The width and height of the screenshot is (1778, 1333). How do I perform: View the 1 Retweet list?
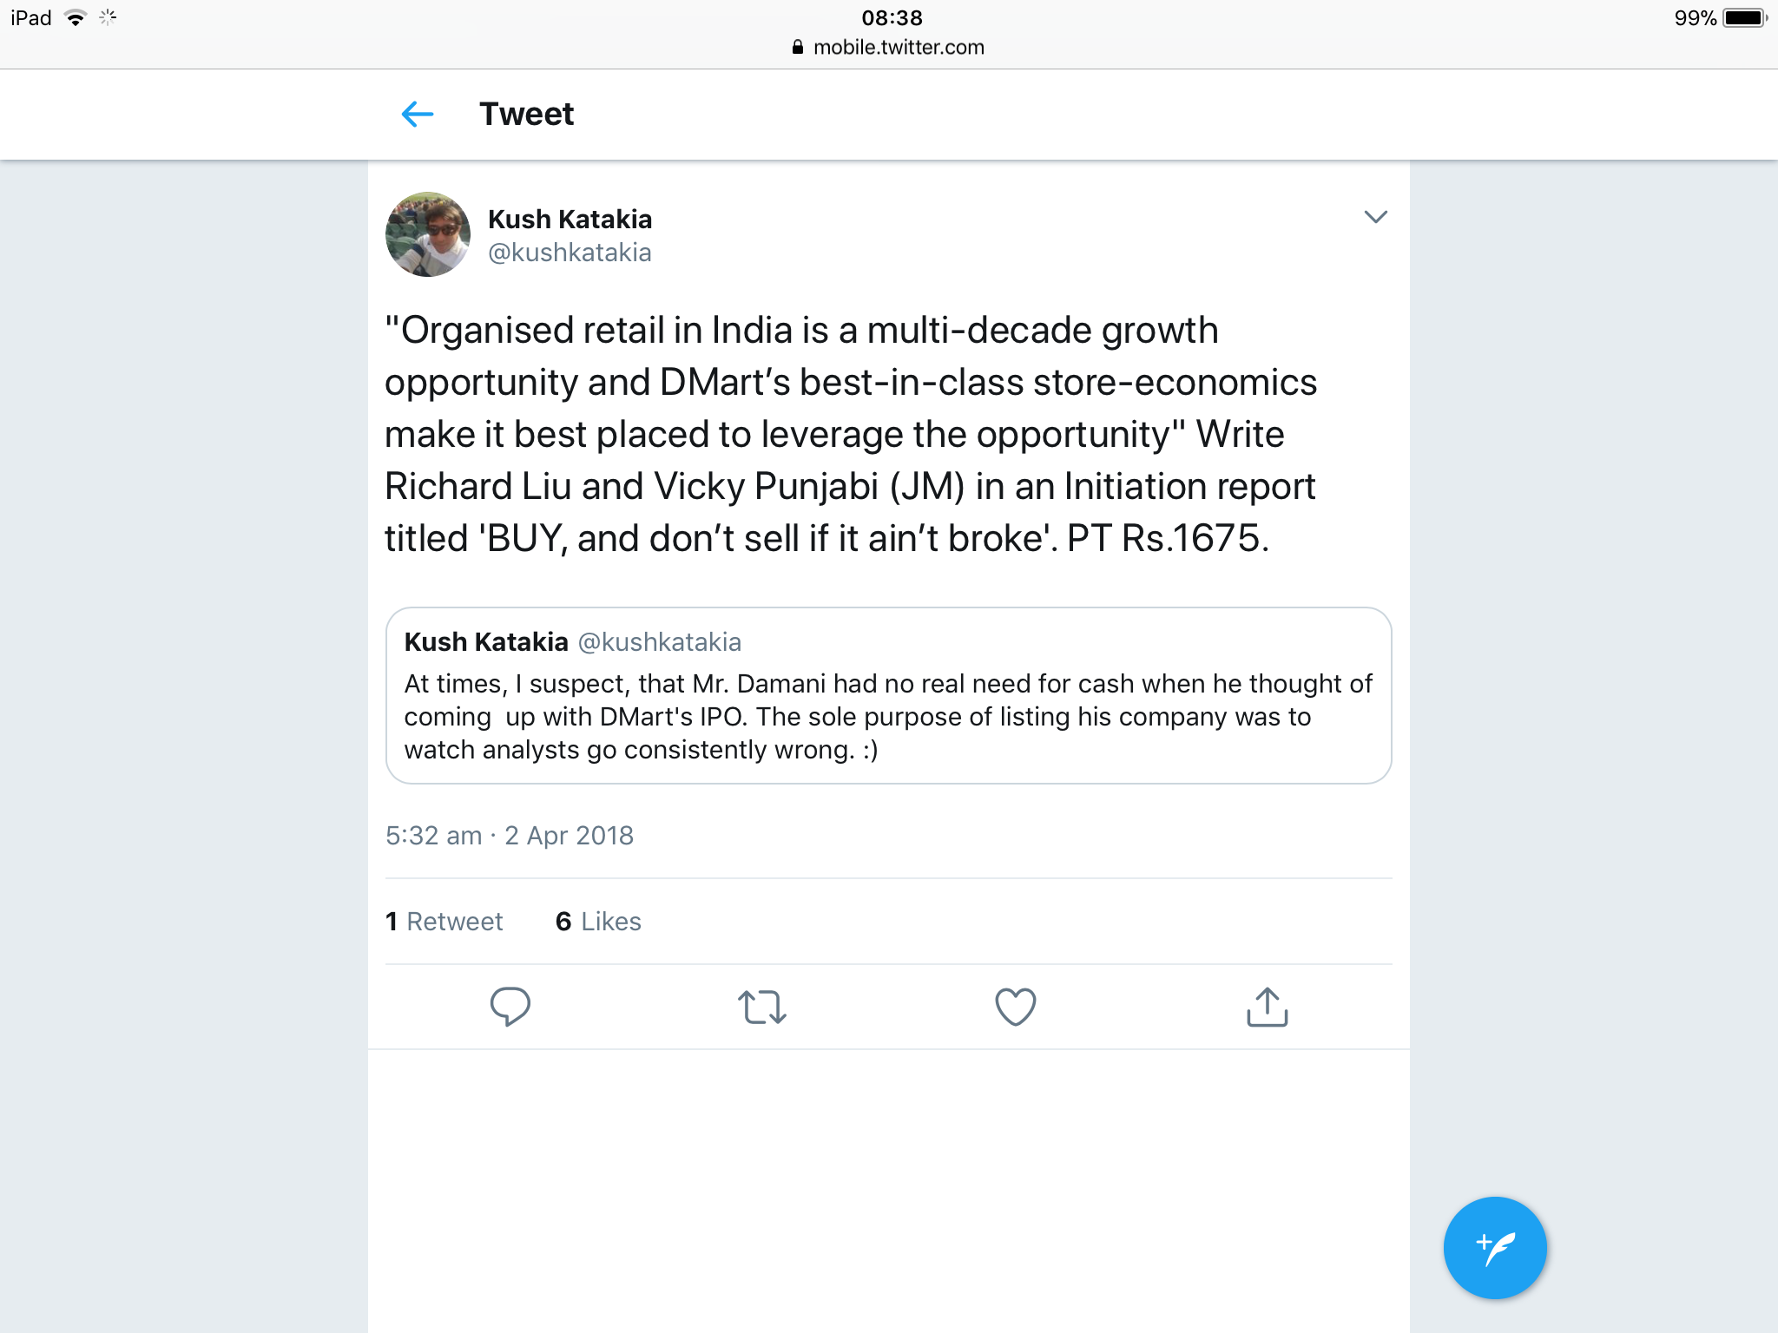(444, 922)
